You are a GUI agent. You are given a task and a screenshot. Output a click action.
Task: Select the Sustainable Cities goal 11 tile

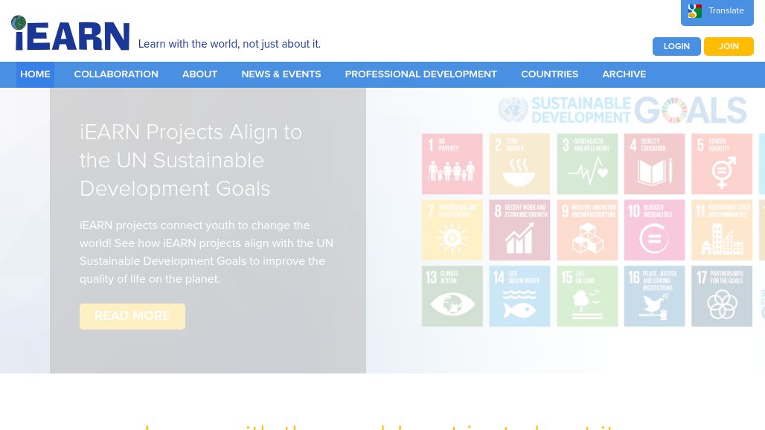pos(722,230)
